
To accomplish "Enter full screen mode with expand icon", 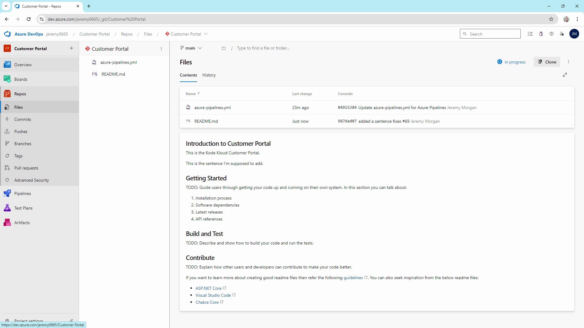I will click(565, 75).
